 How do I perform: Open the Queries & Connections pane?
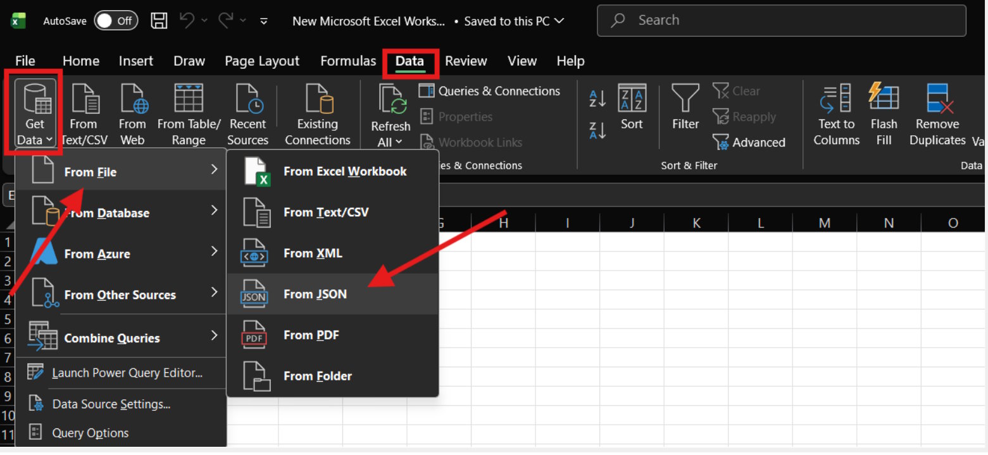coord(490,91)
